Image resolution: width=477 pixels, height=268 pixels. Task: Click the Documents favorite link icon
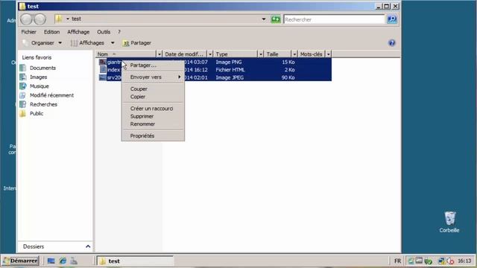click(23, 68)
